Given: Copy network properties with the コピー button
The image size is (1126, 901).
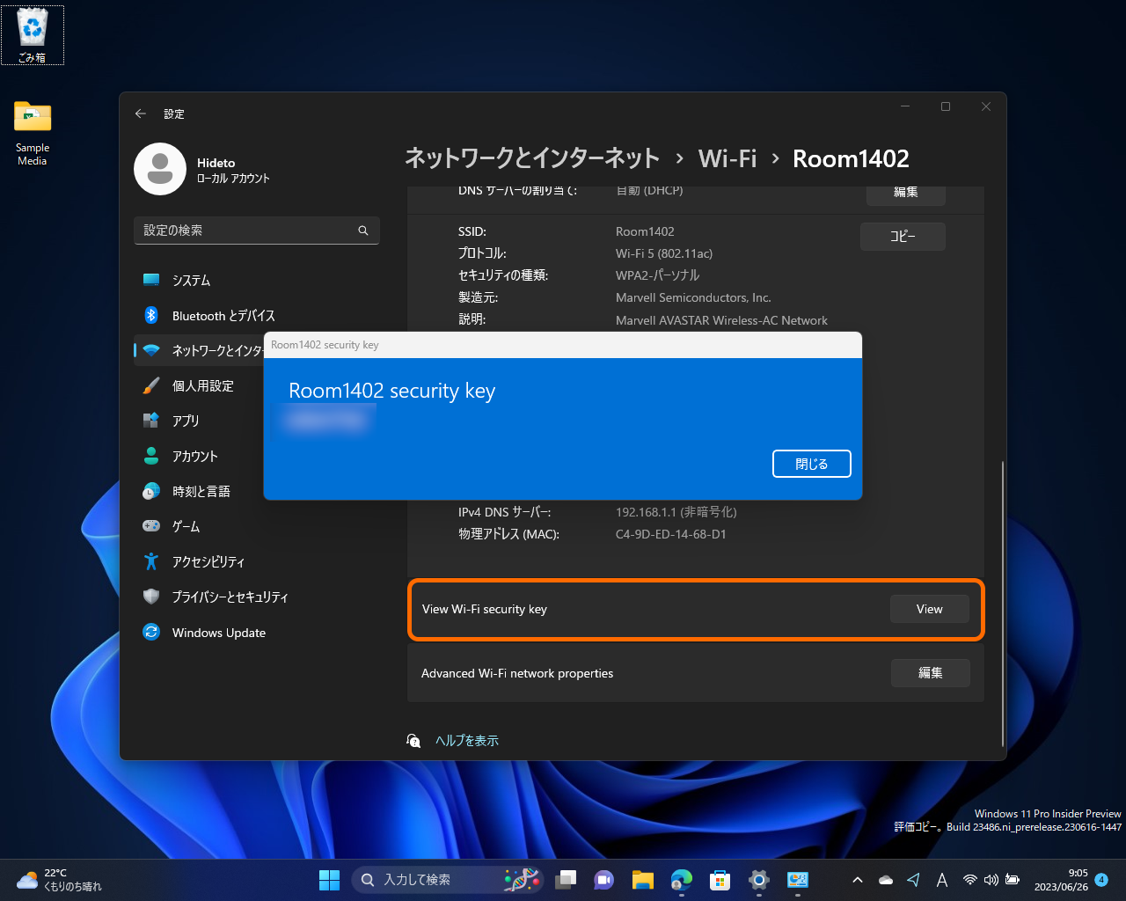Looking at the screenshot, I should pyautogui.click(x=903, y=236).
